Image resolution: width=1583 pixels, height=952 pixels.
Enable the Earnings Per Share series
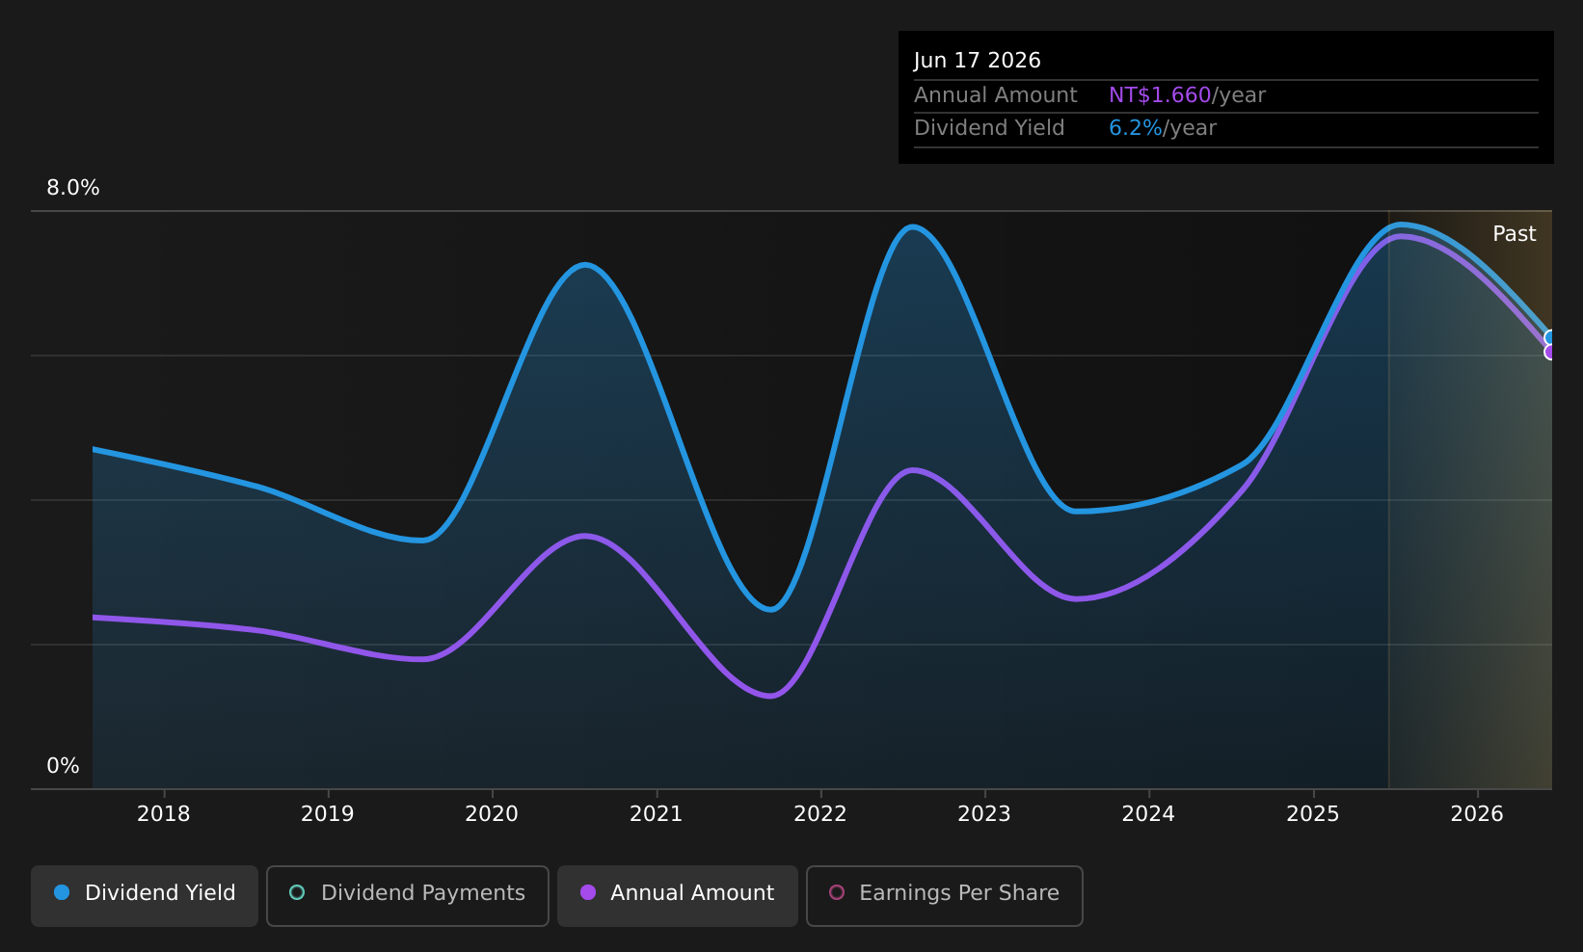[945, 895]
